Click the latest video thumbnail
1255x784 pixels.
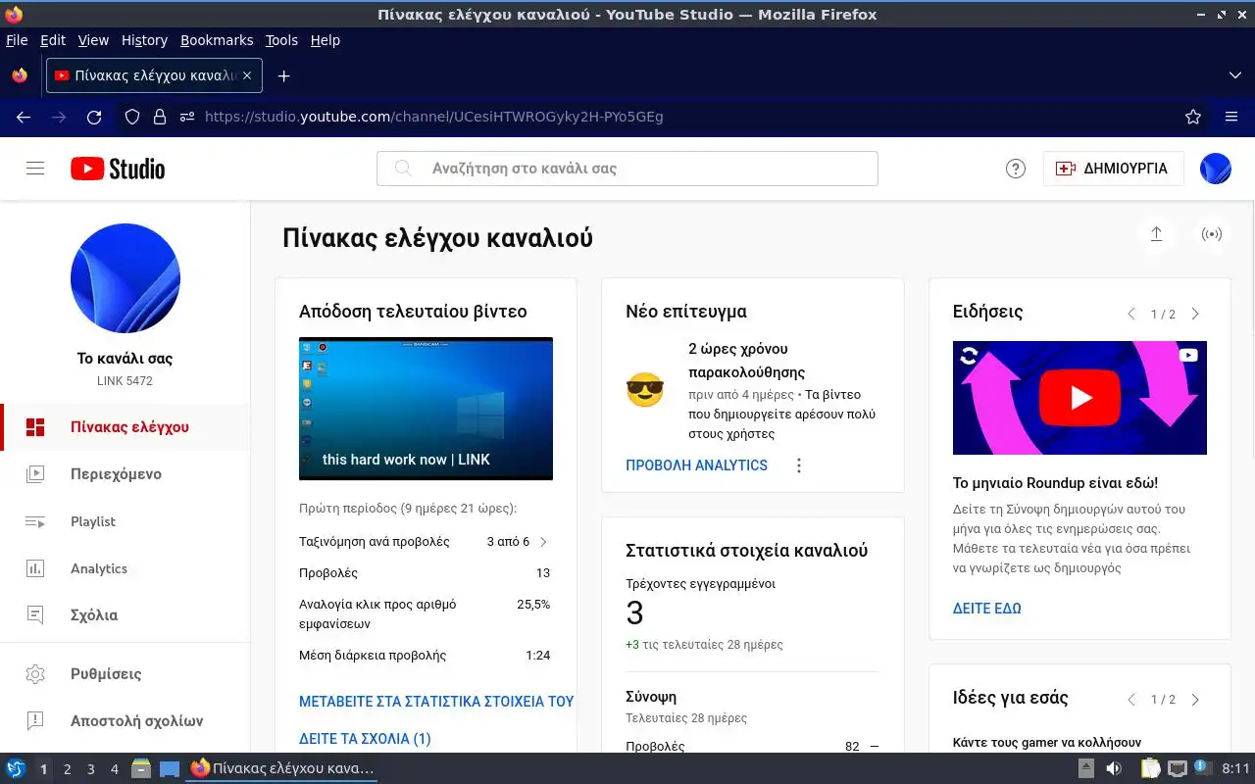(426, 409)
